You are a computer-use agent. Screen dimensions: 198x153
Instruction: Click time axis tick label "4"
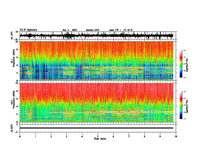pos(82,136)
